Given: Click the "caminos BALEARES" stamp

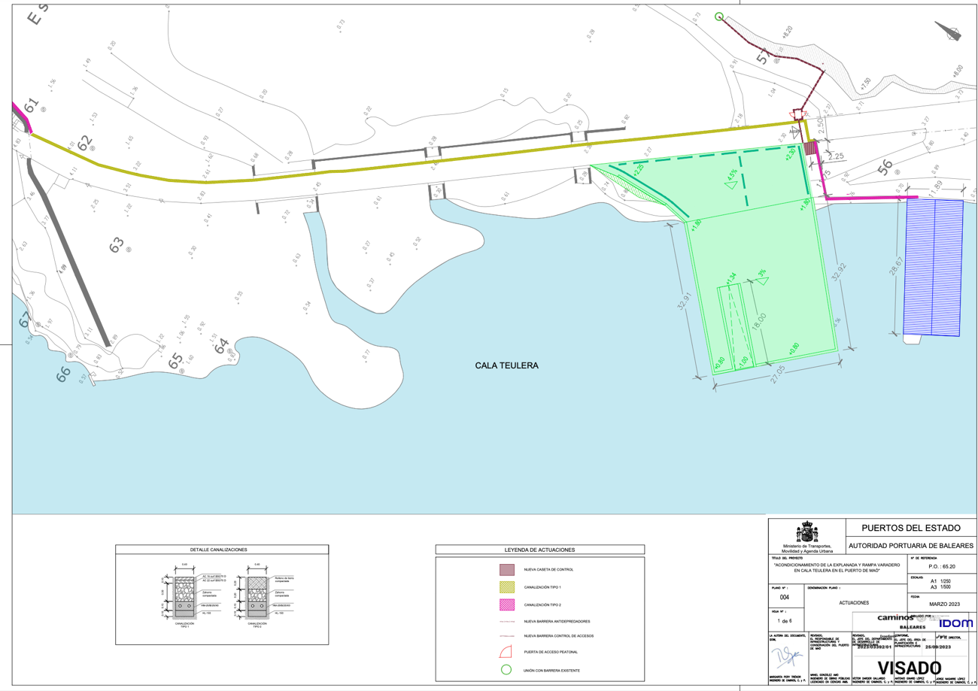Looking at the screenshot, I should [901, 620].
